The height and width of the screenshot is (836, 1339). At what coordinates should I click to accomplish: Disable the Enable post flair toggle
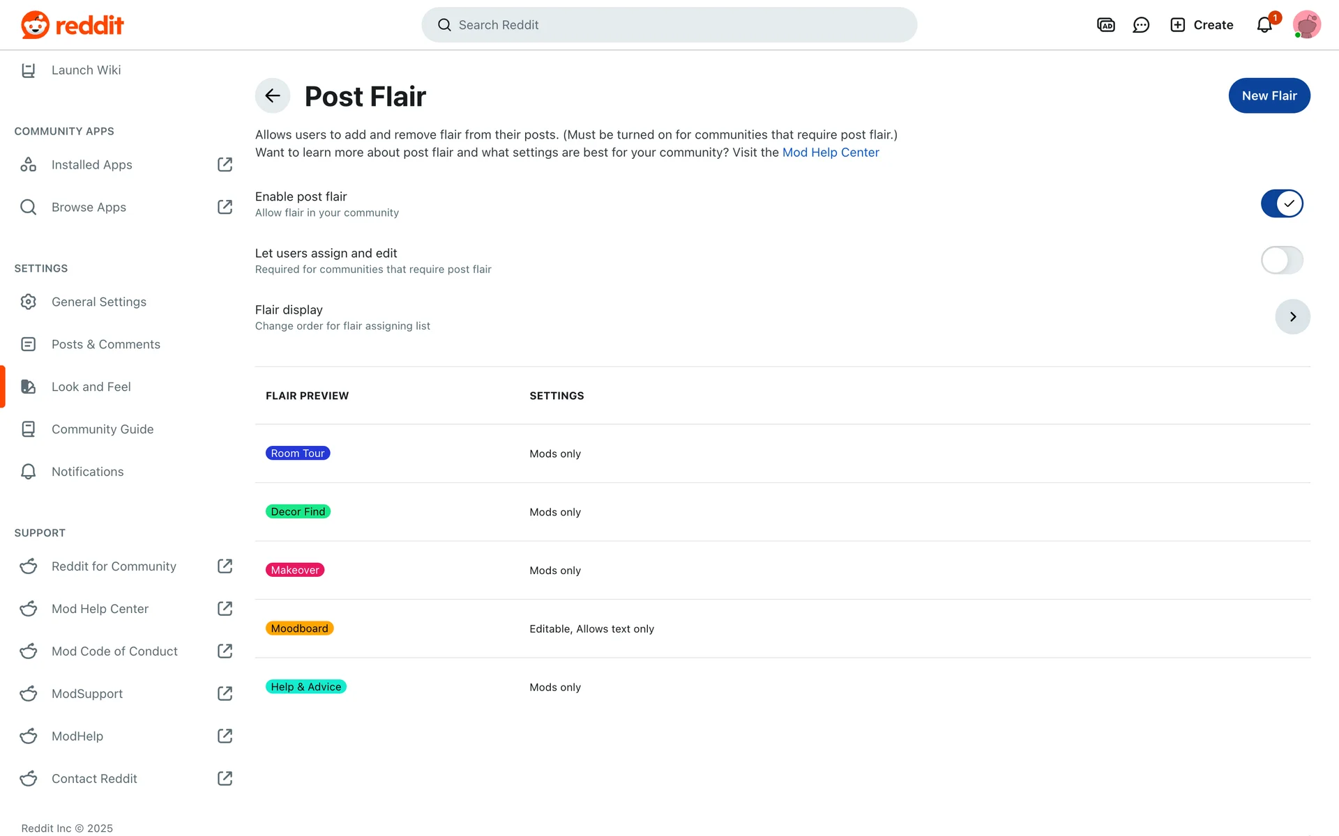click(x=1281, y=203)
